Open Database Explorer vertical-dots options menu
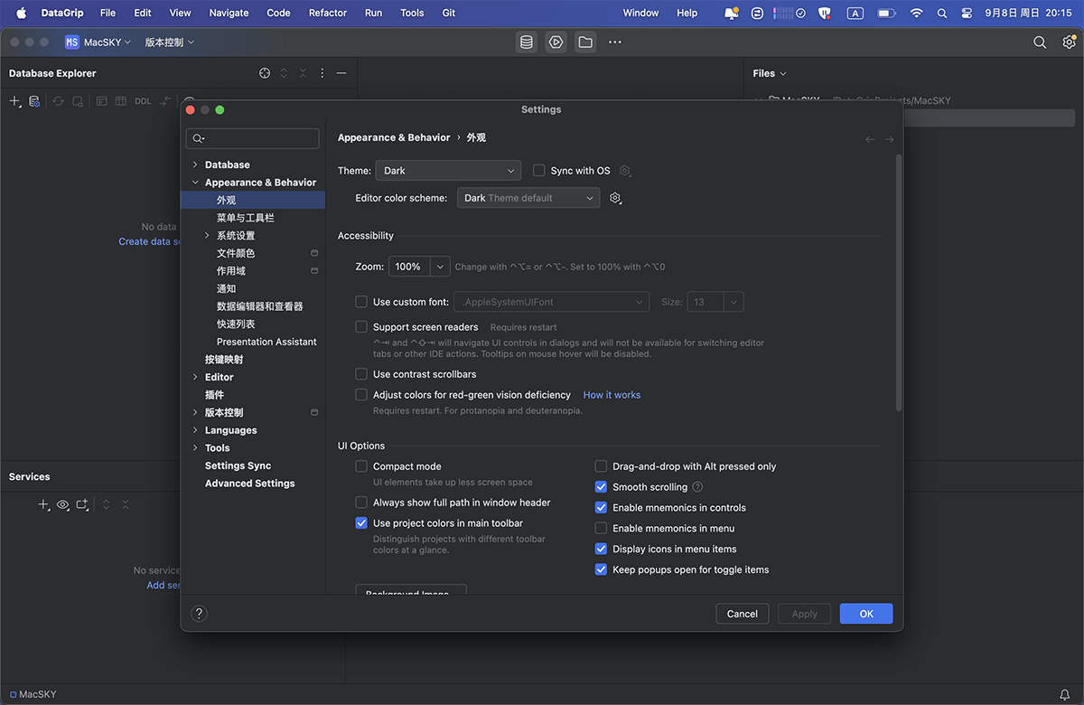The image size is (1084, 705). point(322,73)
